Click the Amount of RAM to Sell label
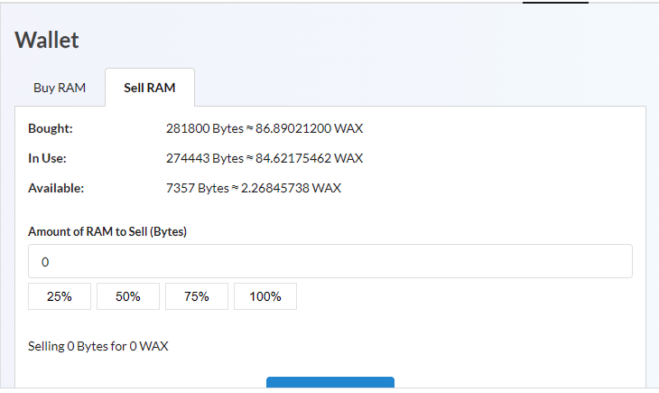 pos(107,231)
